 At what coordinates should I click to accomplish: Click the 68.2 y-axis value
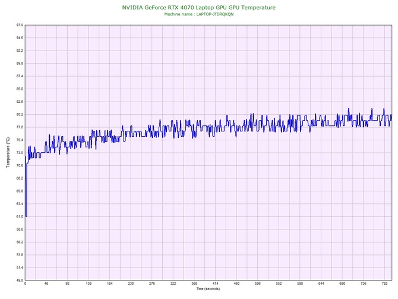20,178
